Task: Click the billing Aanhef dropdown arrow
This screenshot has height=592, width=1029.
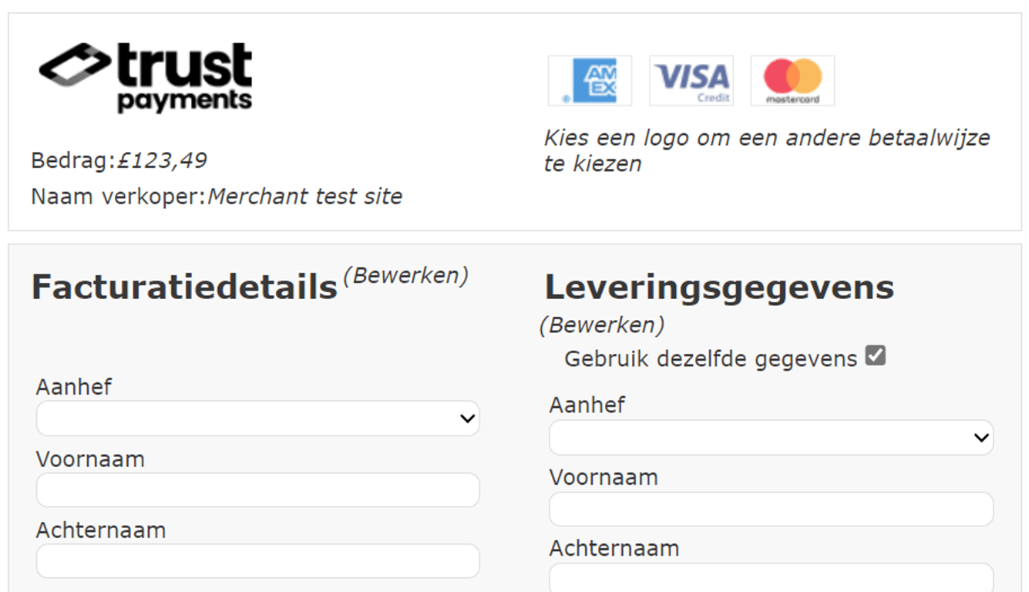Action: (x=467, y=419)
